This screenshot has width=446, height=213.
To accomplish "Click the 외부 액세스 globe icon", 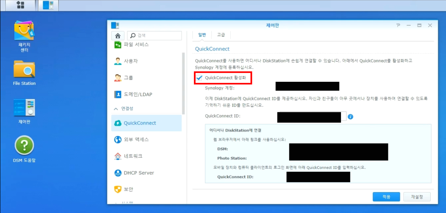I will tap(118, 139).
